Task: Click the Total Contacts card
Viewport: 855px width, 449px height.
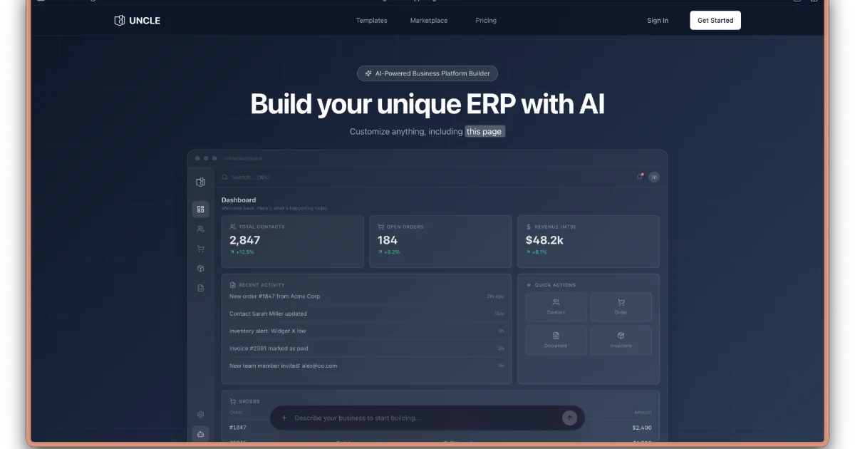Action: pos(293,242)
